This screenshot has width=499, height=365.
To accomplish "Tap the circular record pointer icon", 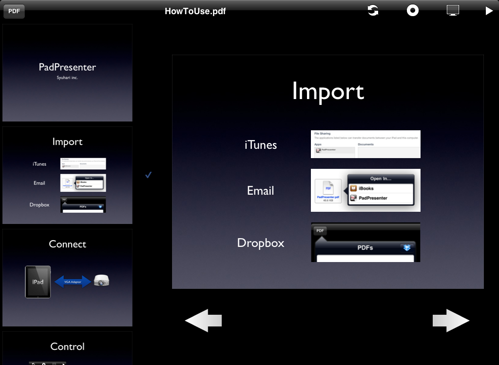I will coord(413,11).
